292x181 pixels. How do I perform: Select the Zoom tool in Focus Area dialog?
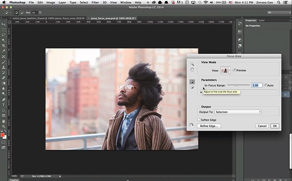click(192, 64)
